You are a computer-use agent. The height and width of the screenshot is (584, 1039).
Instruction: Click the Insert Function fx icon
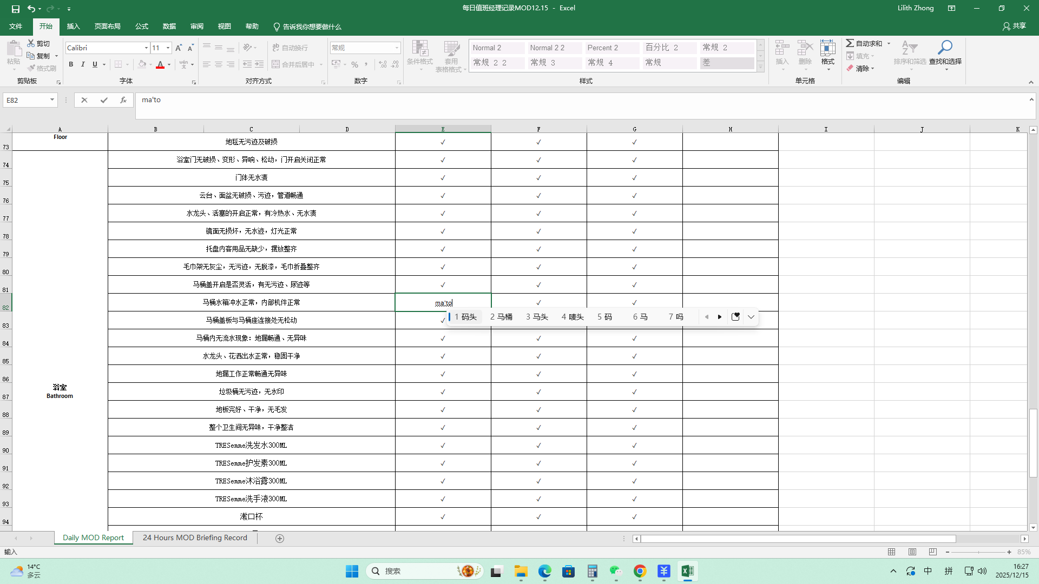click(123, 100)
